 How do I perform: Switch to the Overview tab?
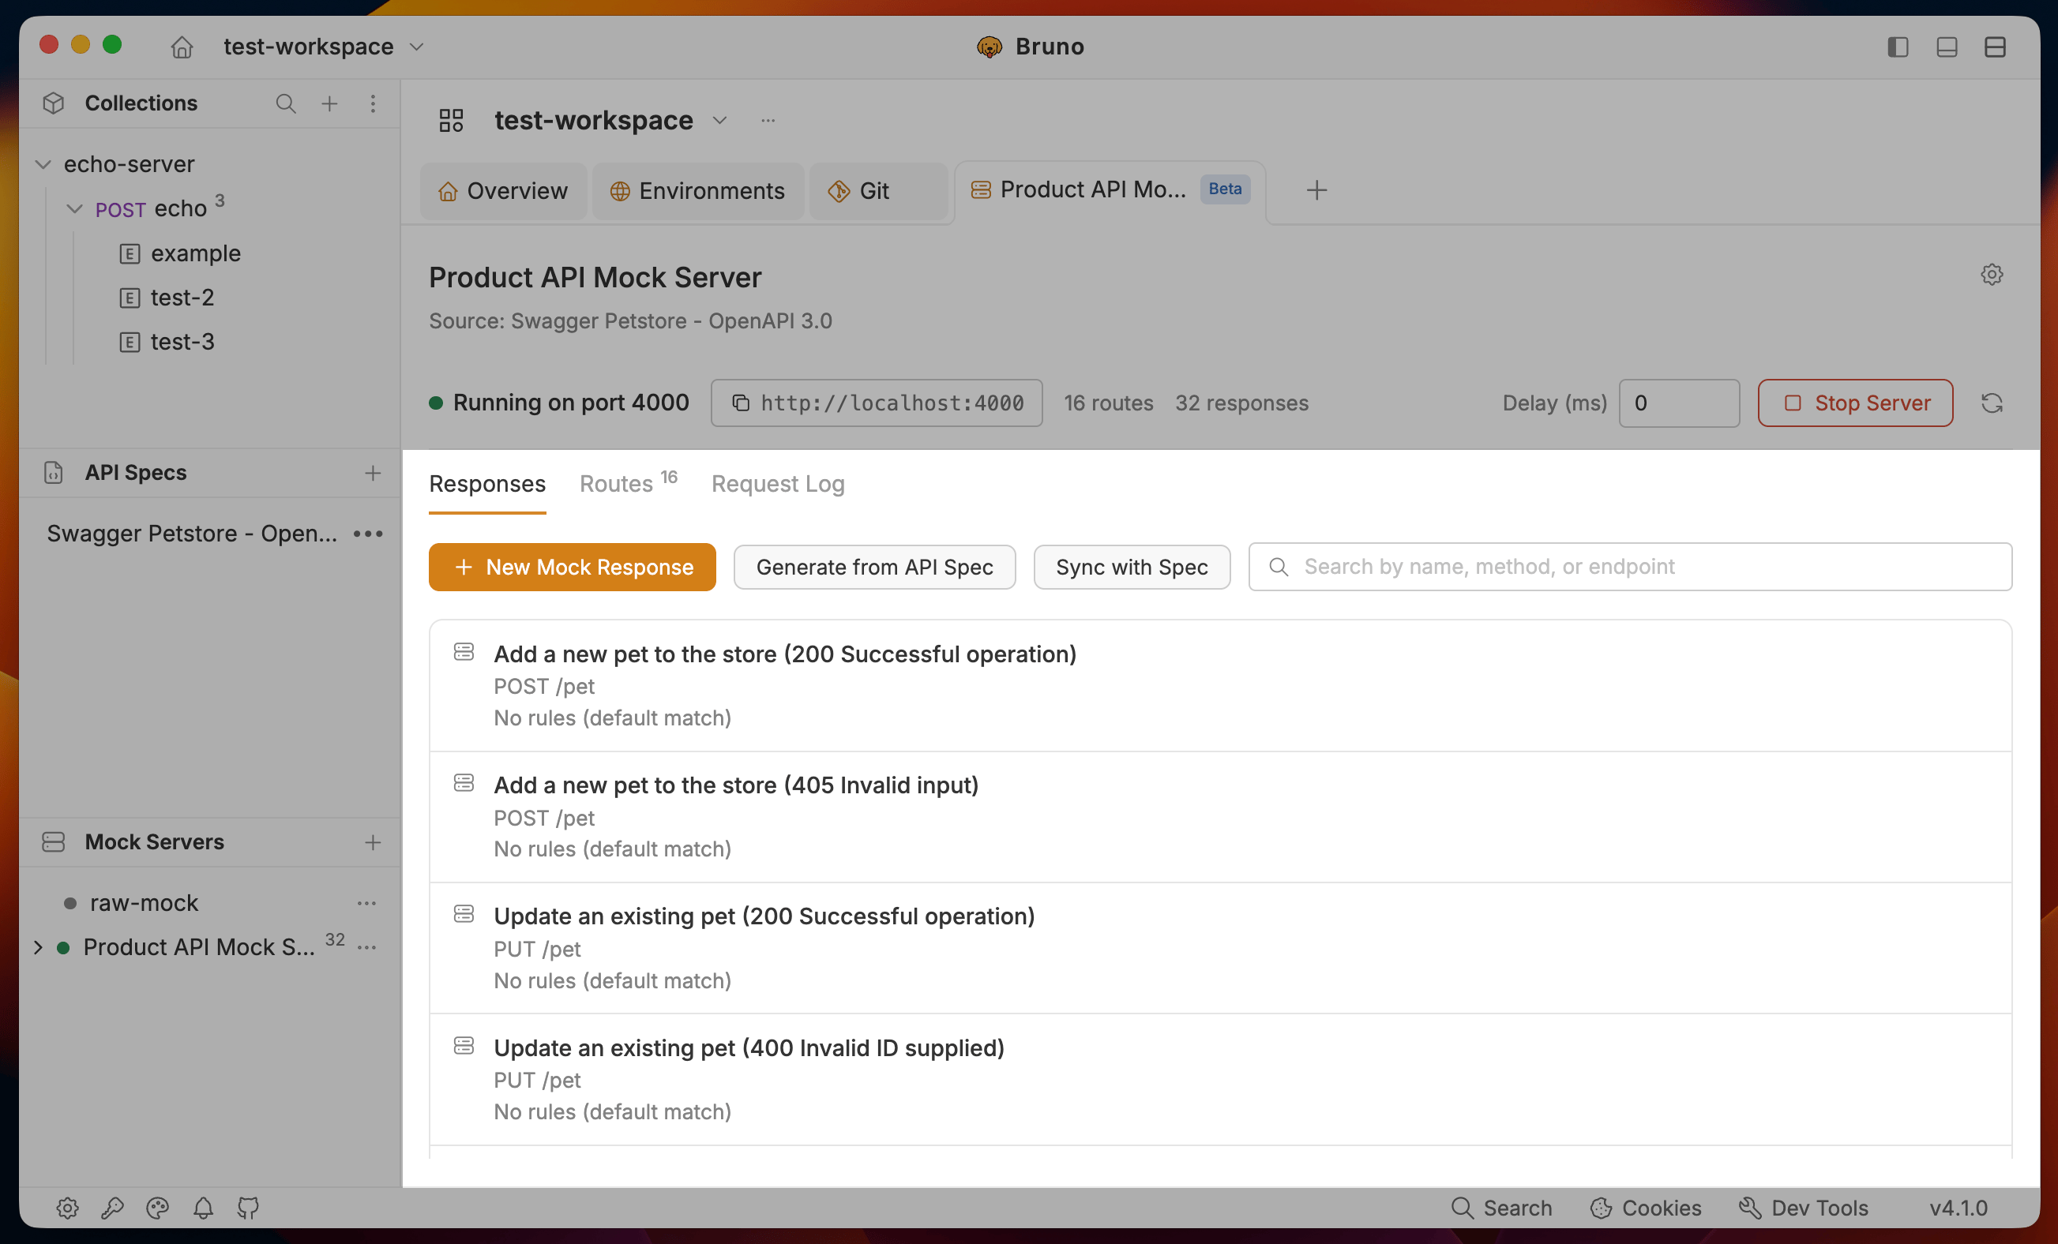(x=503, y=191)
